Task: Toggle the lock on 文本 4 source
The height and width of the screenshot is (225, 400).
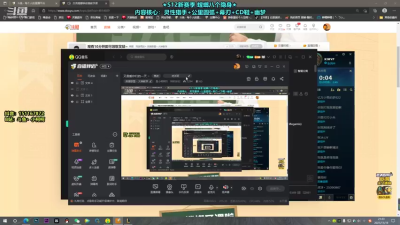Action: coord(77,83)
